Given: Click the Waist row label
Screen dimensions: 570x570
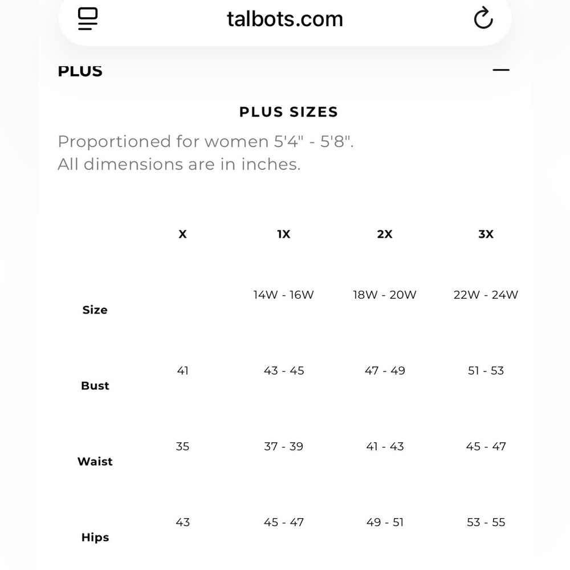Looking at the screenshot, I should [x=95, y=462].
